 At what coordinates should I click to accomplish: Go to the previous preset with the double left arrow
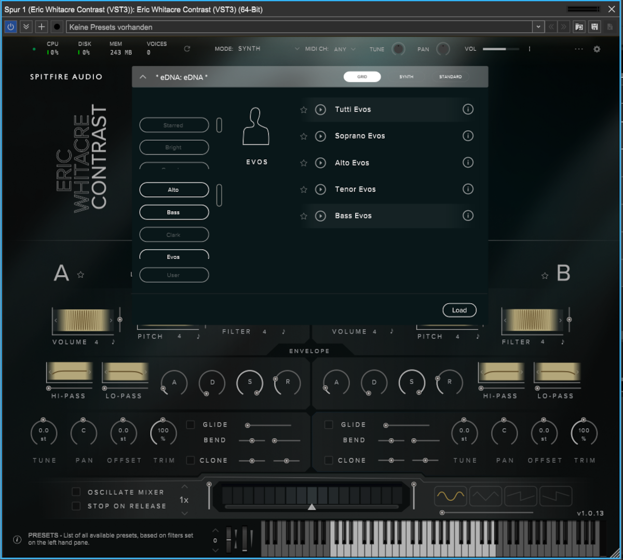551,27
